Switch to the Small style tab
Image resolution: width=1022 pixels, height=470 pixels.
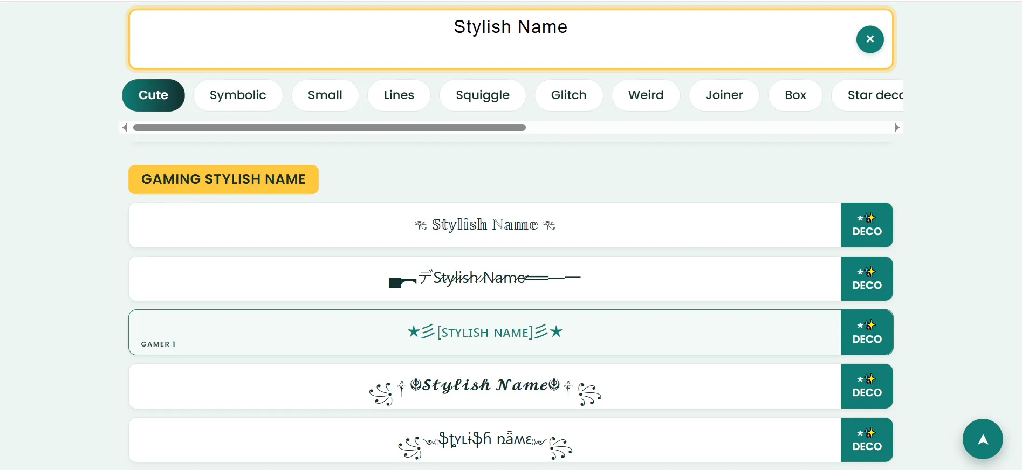(325, 95)
